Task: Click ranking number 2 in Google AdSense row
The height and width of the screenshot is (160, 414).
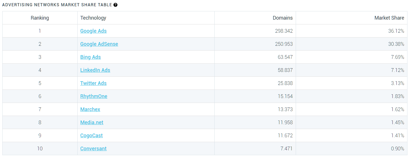Action: tap(40, 44)
